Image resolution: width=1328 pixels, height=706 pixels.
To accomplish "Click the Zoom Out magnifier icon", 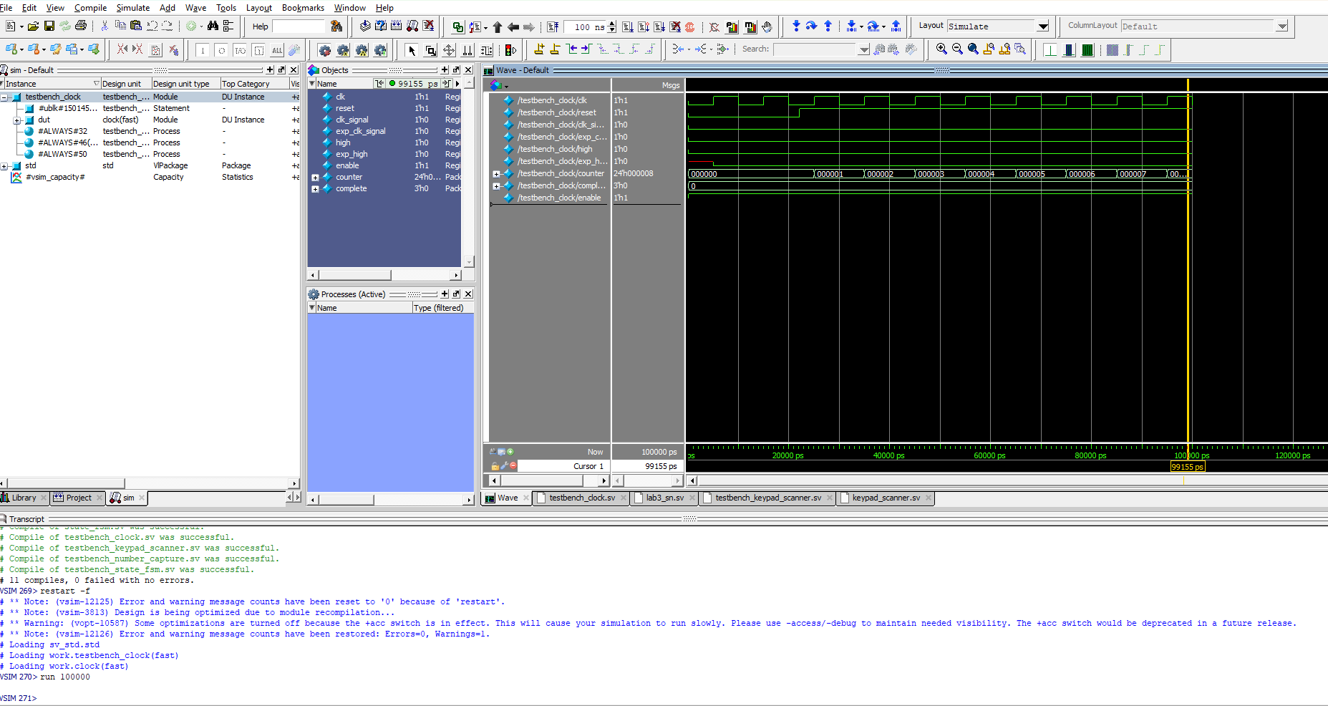I will (957, 49).
